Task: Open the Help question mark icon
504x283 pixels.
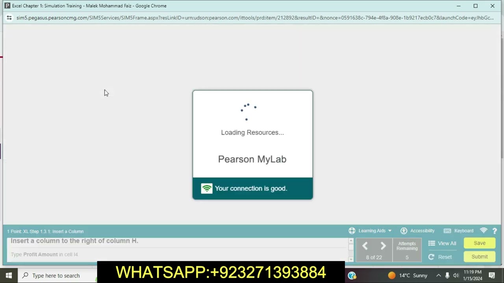Action: click(x=495, y=231)
